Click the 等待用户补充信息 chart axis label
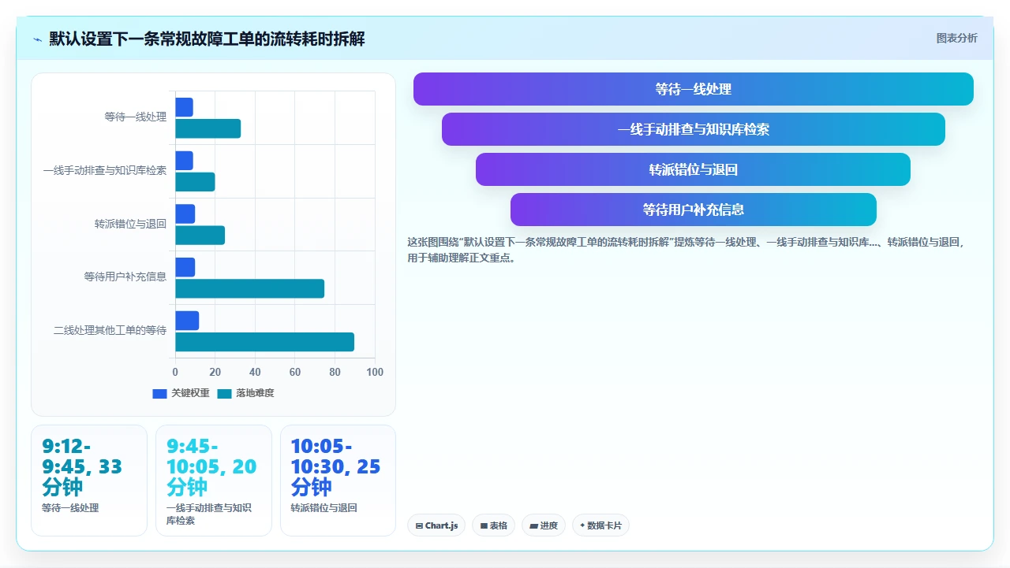The height and width of the screenshot is (568, 1010). click(x=125, y=277)
